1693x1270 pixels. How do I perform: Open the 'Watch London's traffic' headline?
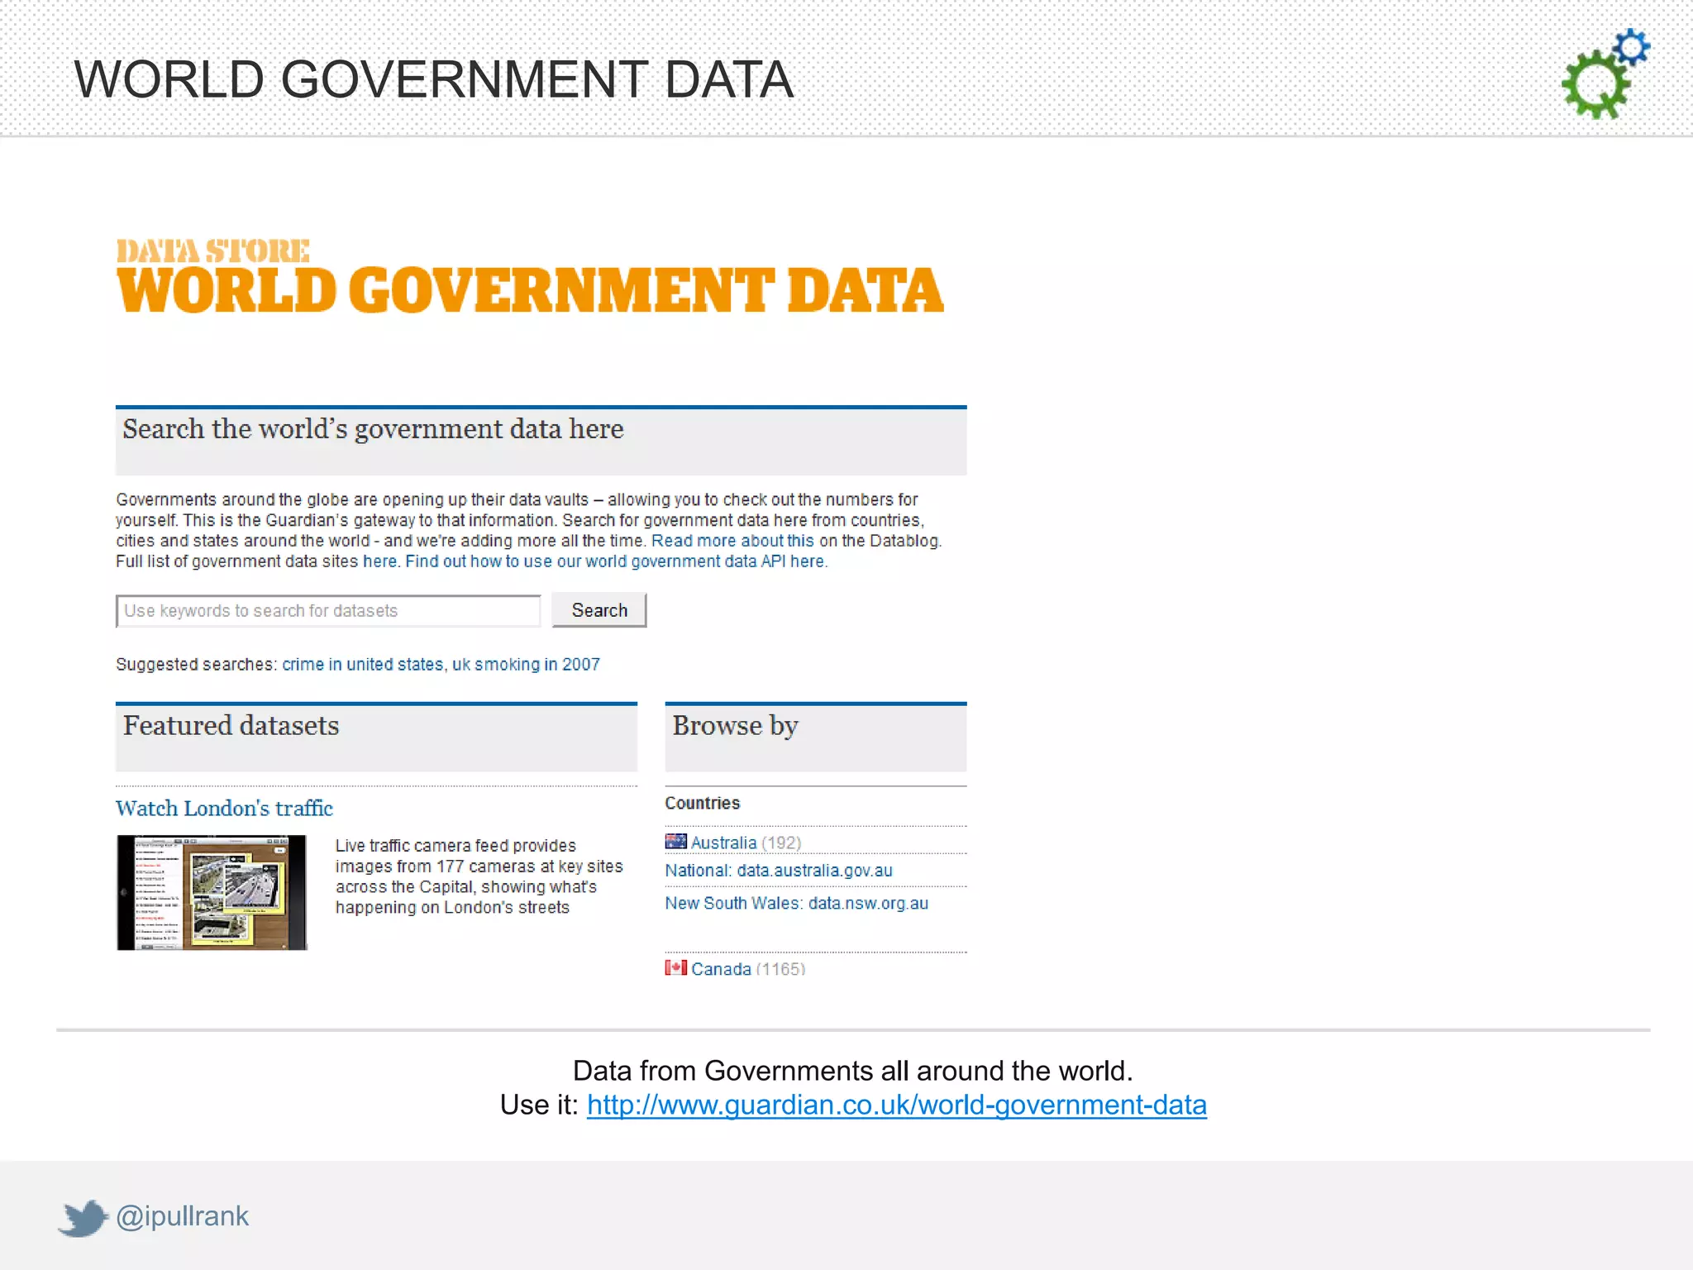point(224,808)
